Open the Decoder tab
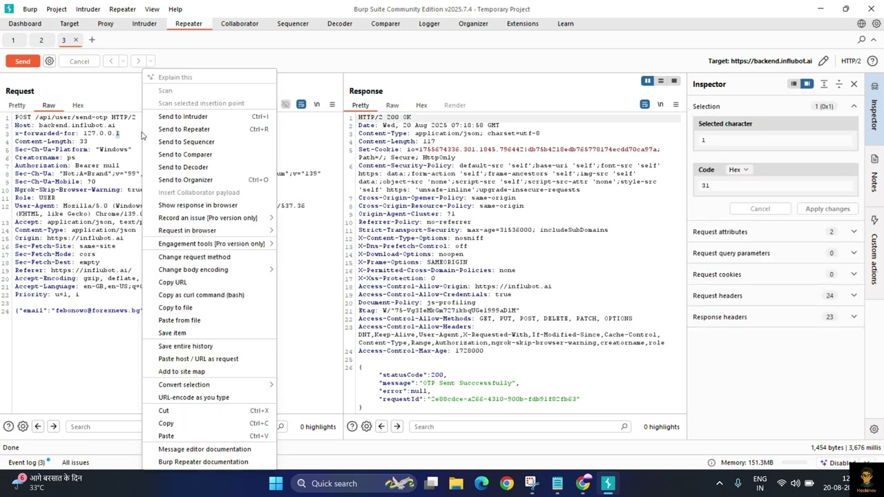 tap(340, 23)
